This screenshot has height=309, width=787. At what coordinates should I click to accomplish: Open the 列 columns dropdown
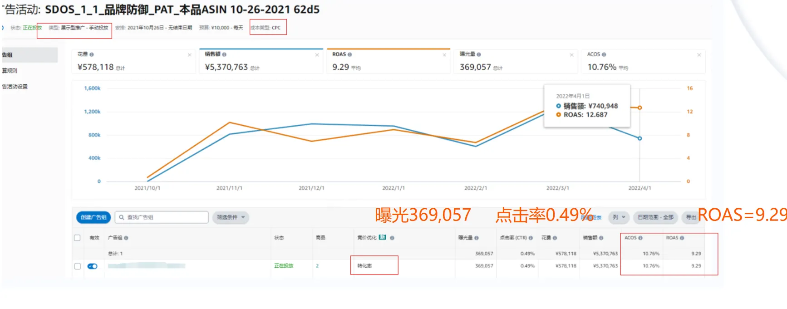619,217
